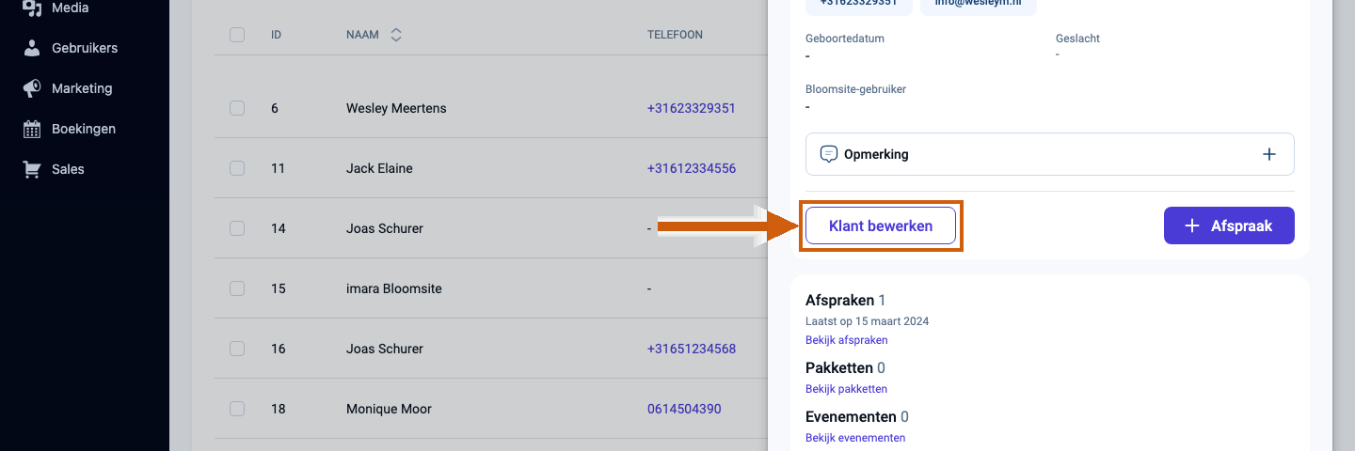The image size is (1355, 451).
Task: Click the NAAM column header
Action: (362, 35)
